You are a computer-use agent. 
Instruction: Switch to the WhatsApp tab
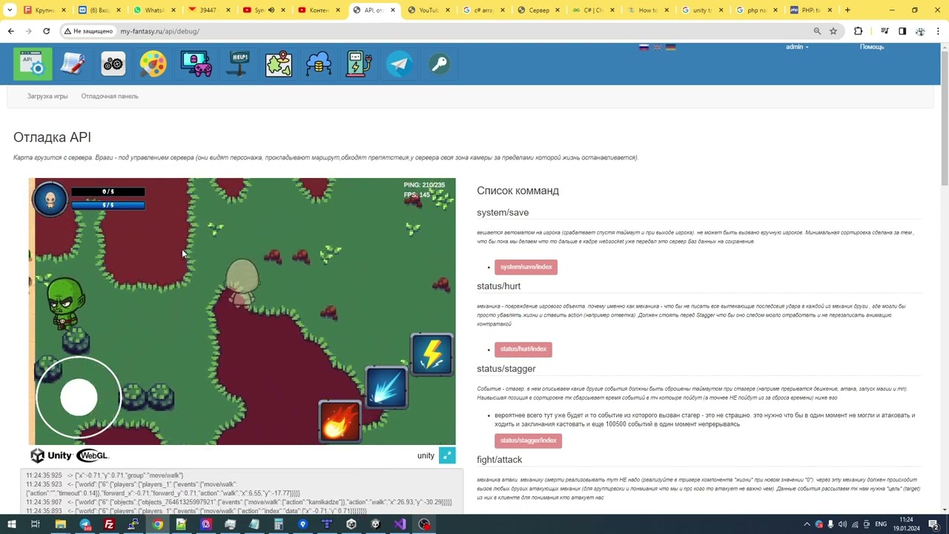155,10
